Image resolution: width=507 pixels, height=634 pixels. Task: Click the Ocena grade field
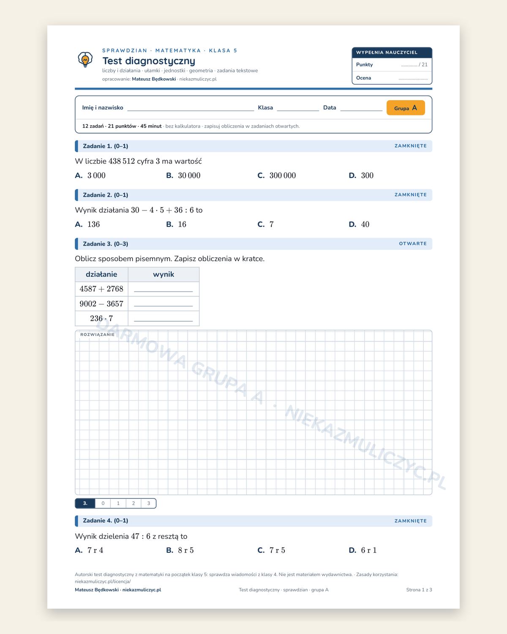pyautogui.click(x=392, y=78)
